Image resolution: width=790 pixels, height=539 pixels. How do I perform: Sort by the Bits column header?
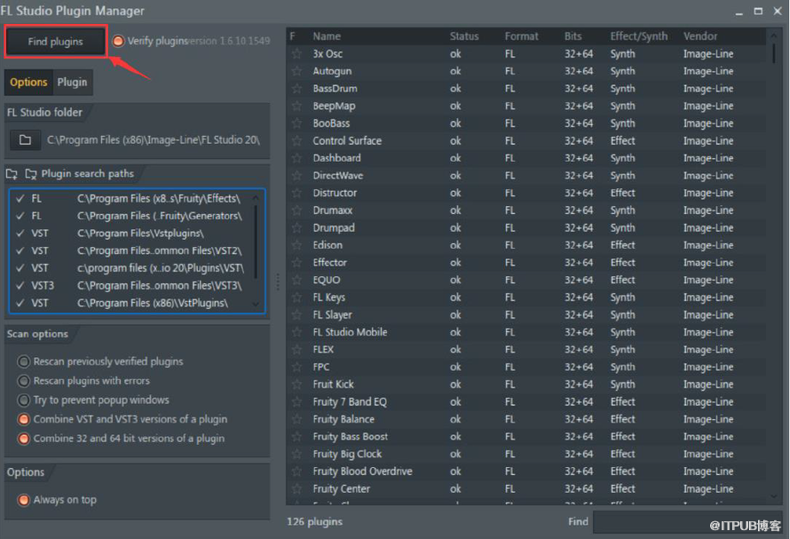tap(573, 36)
